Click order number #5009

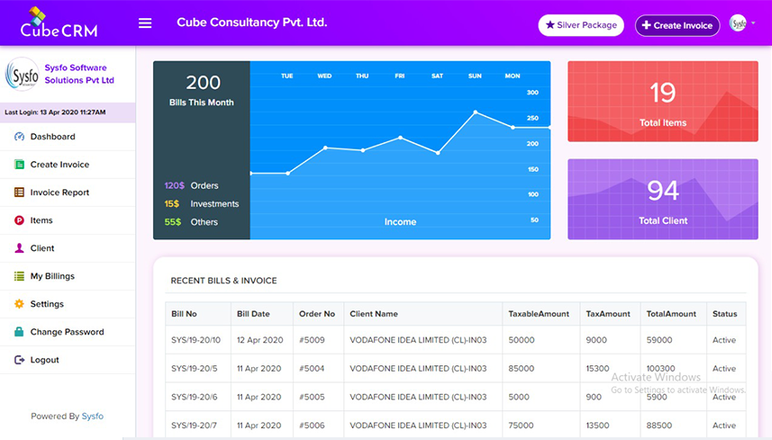[x=312, y=340]
